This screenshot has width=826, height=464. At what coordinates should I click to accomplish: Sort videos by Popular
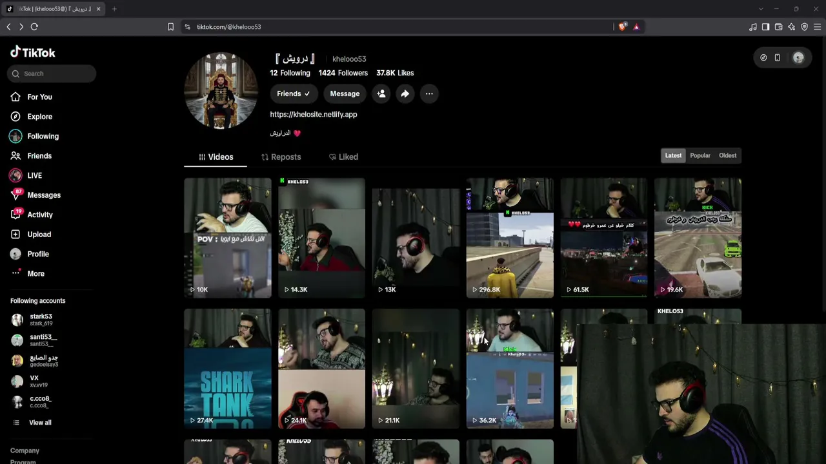pyautogui.click(x=700, y=155)
